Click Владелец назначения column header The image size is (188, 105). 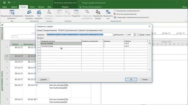[x=92, y=41]
